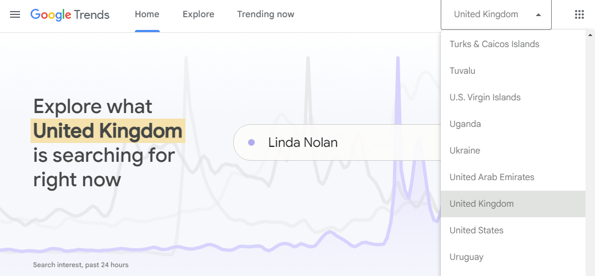The image size is (595, 276).
Task: Select the highlighted United Kingdom option
Action: (513, 203)
